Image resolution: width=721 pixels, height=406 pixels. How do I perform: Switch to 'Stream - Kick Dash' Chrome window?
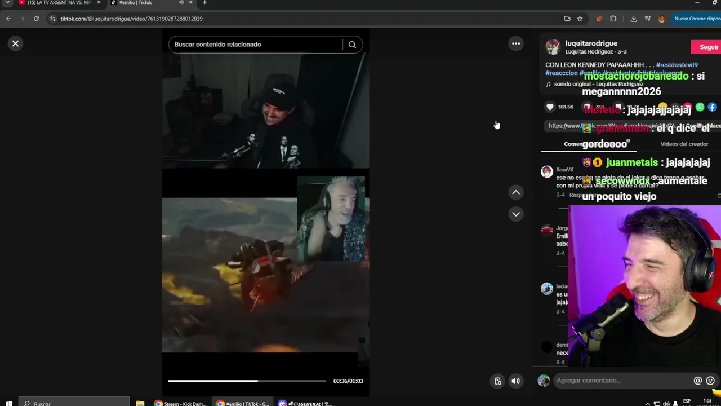(181, 403)
